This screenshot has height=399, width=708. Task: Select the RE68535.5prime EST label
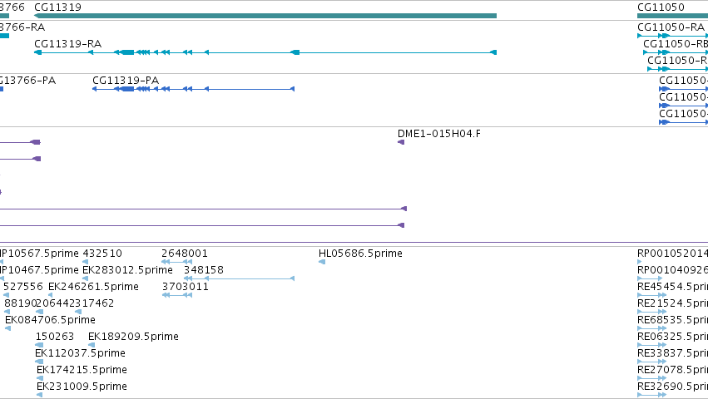point(672,320)
